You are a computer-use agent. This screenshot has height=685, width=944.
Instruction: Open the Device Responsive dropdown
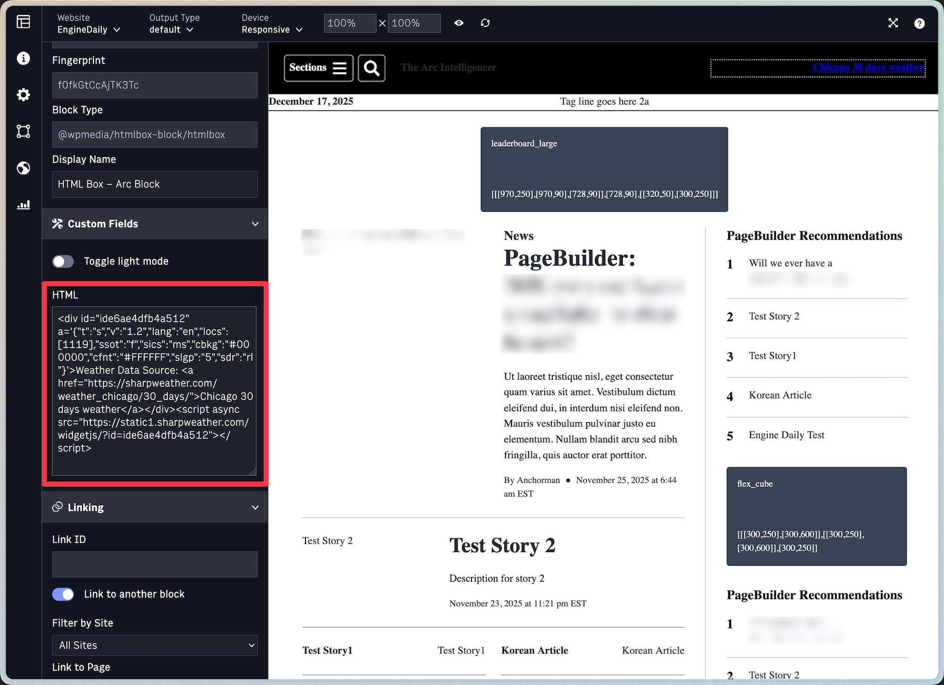(x=272, y=29)
